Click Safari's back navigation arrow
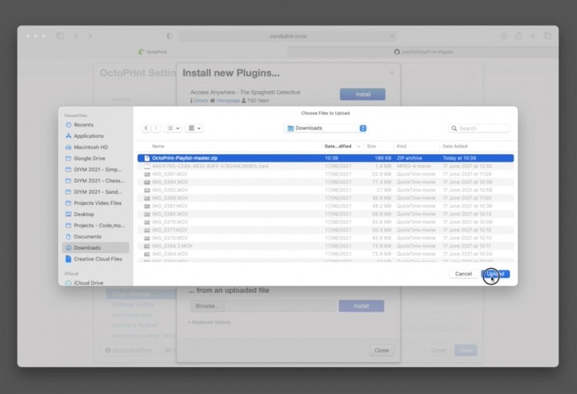The width and height of the screenshot is (577, 394). 76,35
